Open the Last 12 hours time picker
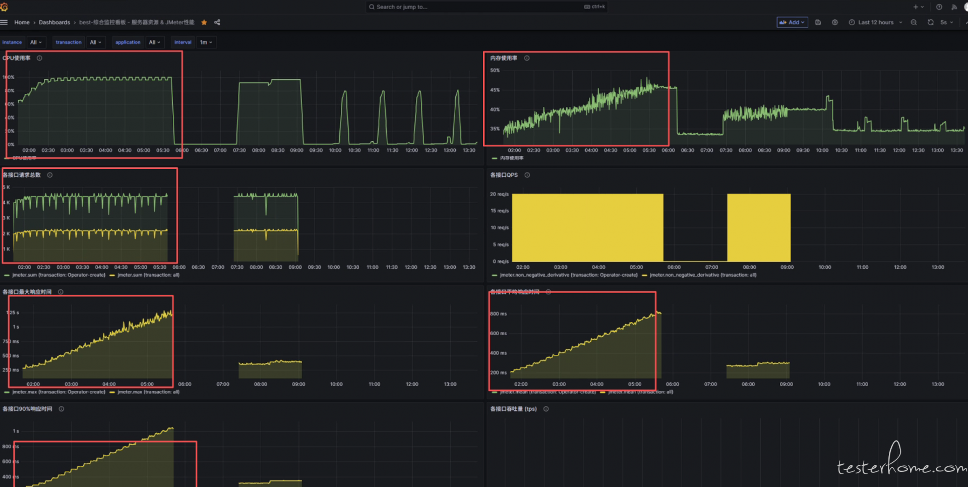The width and height of the screenshot is (968, 487). pos(875,22)
